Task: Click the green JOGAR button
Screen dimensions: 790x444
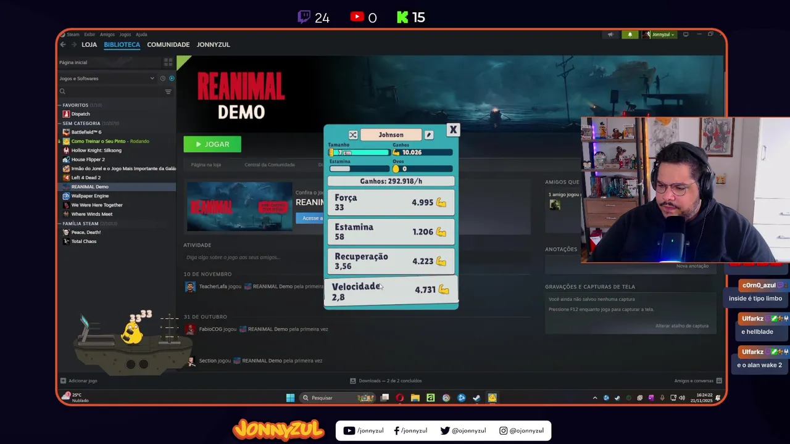Action: tap(212, 144)
